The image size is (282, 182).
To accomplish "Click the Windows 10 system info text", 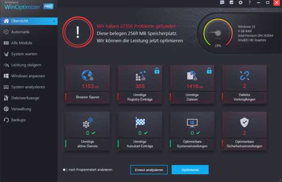I will pyautogui.click(x=246, y=27).
